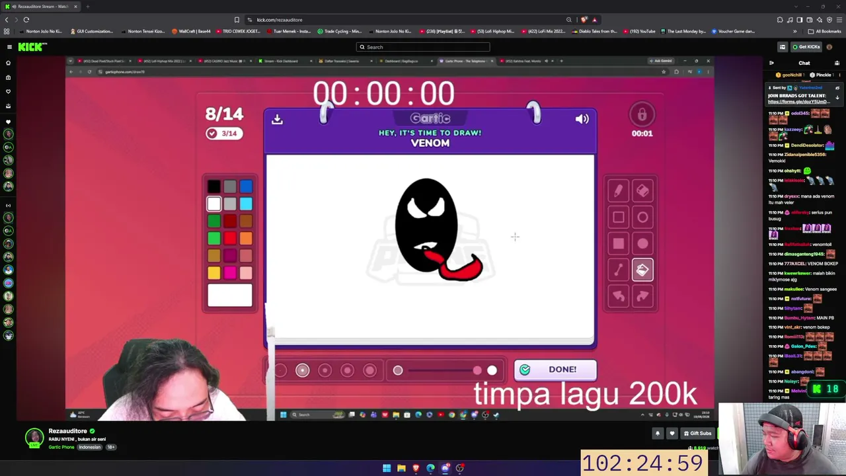Open Brave browser from the taskbar
Screen dimensions: 846x476
(416, 468)
